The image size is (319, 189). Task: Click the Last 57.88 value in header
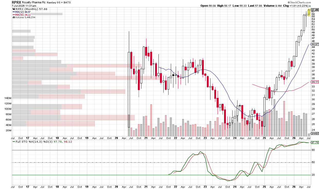[255, 6]
